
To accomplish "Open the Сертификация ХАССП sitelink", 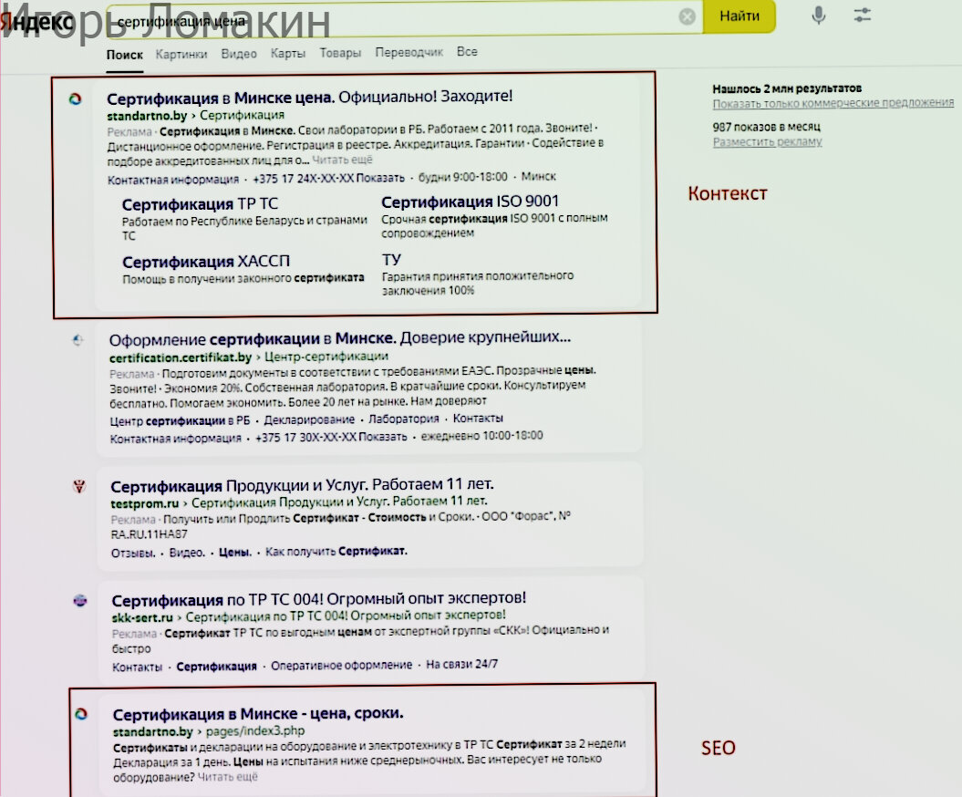I will tap(205, 262).
